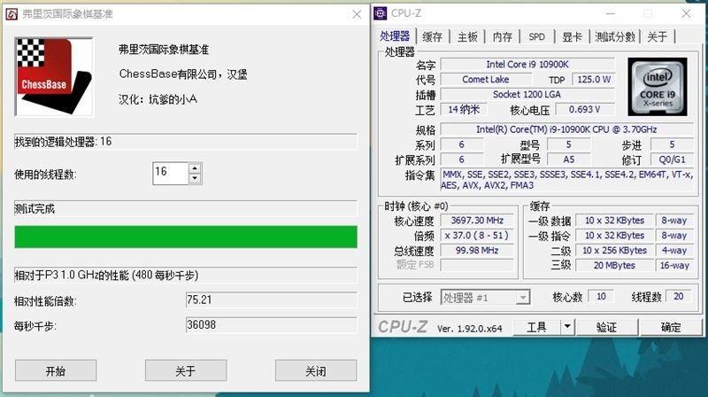708x397 pixels.
Task: Close the Fritz Chess Benchmark window
Action: coord(357,14)
